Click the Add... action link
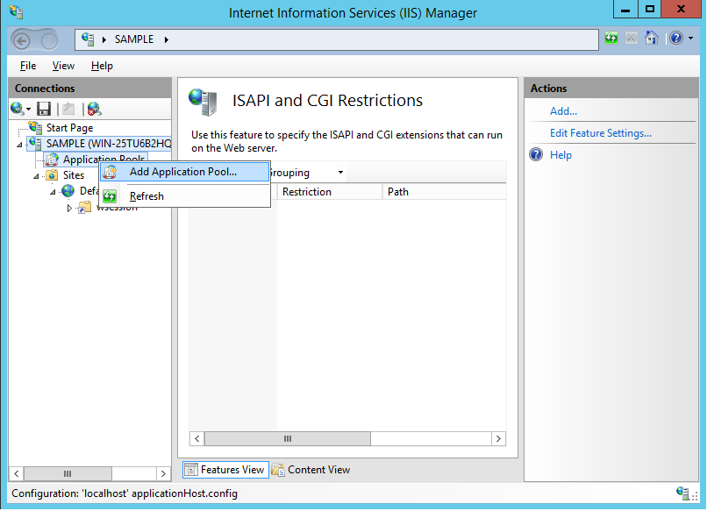This screenshot has width=707, height=511. coord(563,111)
